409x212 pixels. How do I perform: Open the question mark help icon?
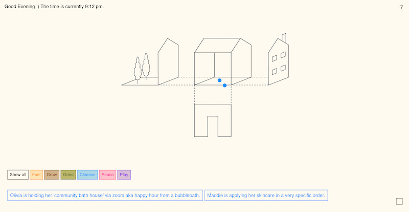(401, 7)
